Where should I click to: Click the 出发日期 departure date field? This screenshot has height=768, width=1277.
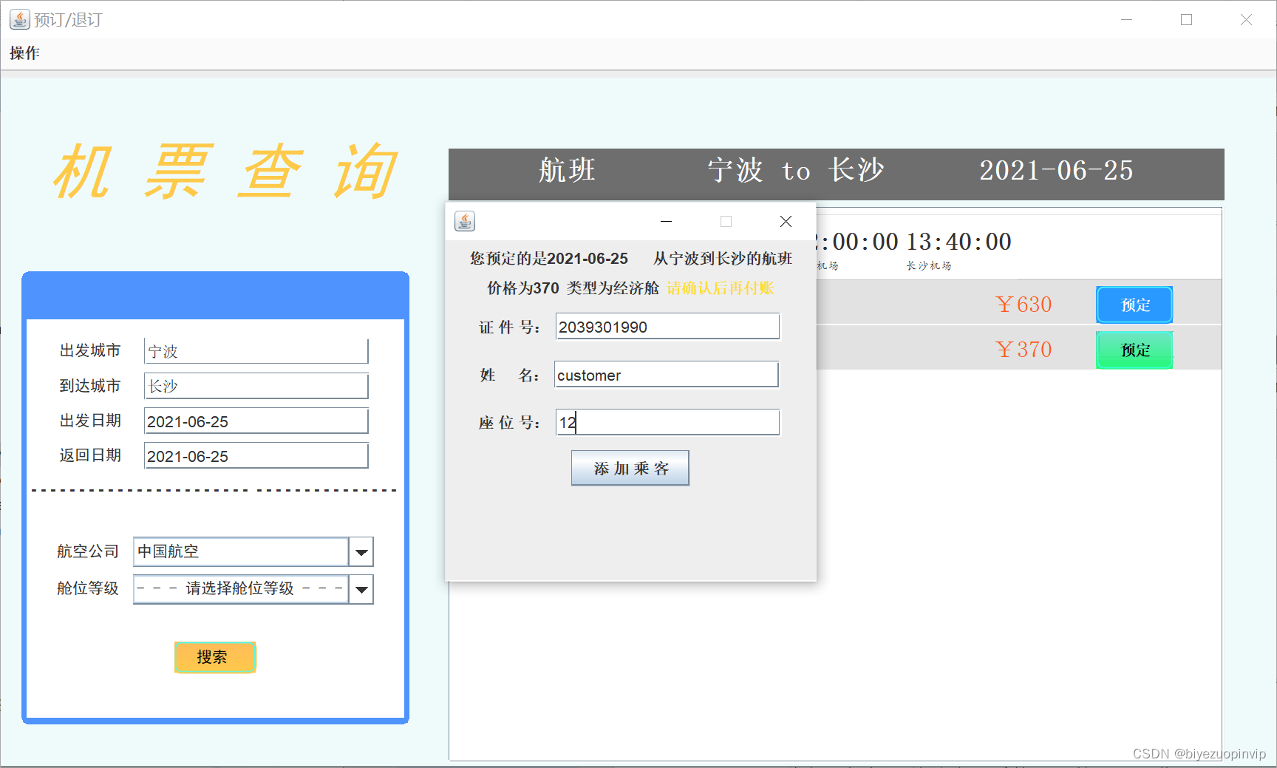(x=256, y=420)
